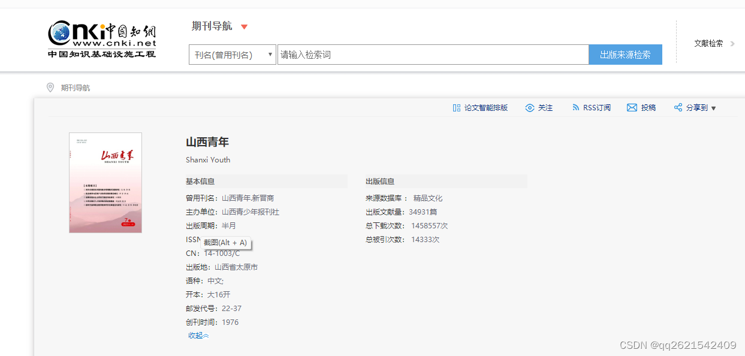Click the 截图(Alt + A) tooltip
Viewport: 745px width, 356px height.
pyautogui.click(x=225, y=243)
